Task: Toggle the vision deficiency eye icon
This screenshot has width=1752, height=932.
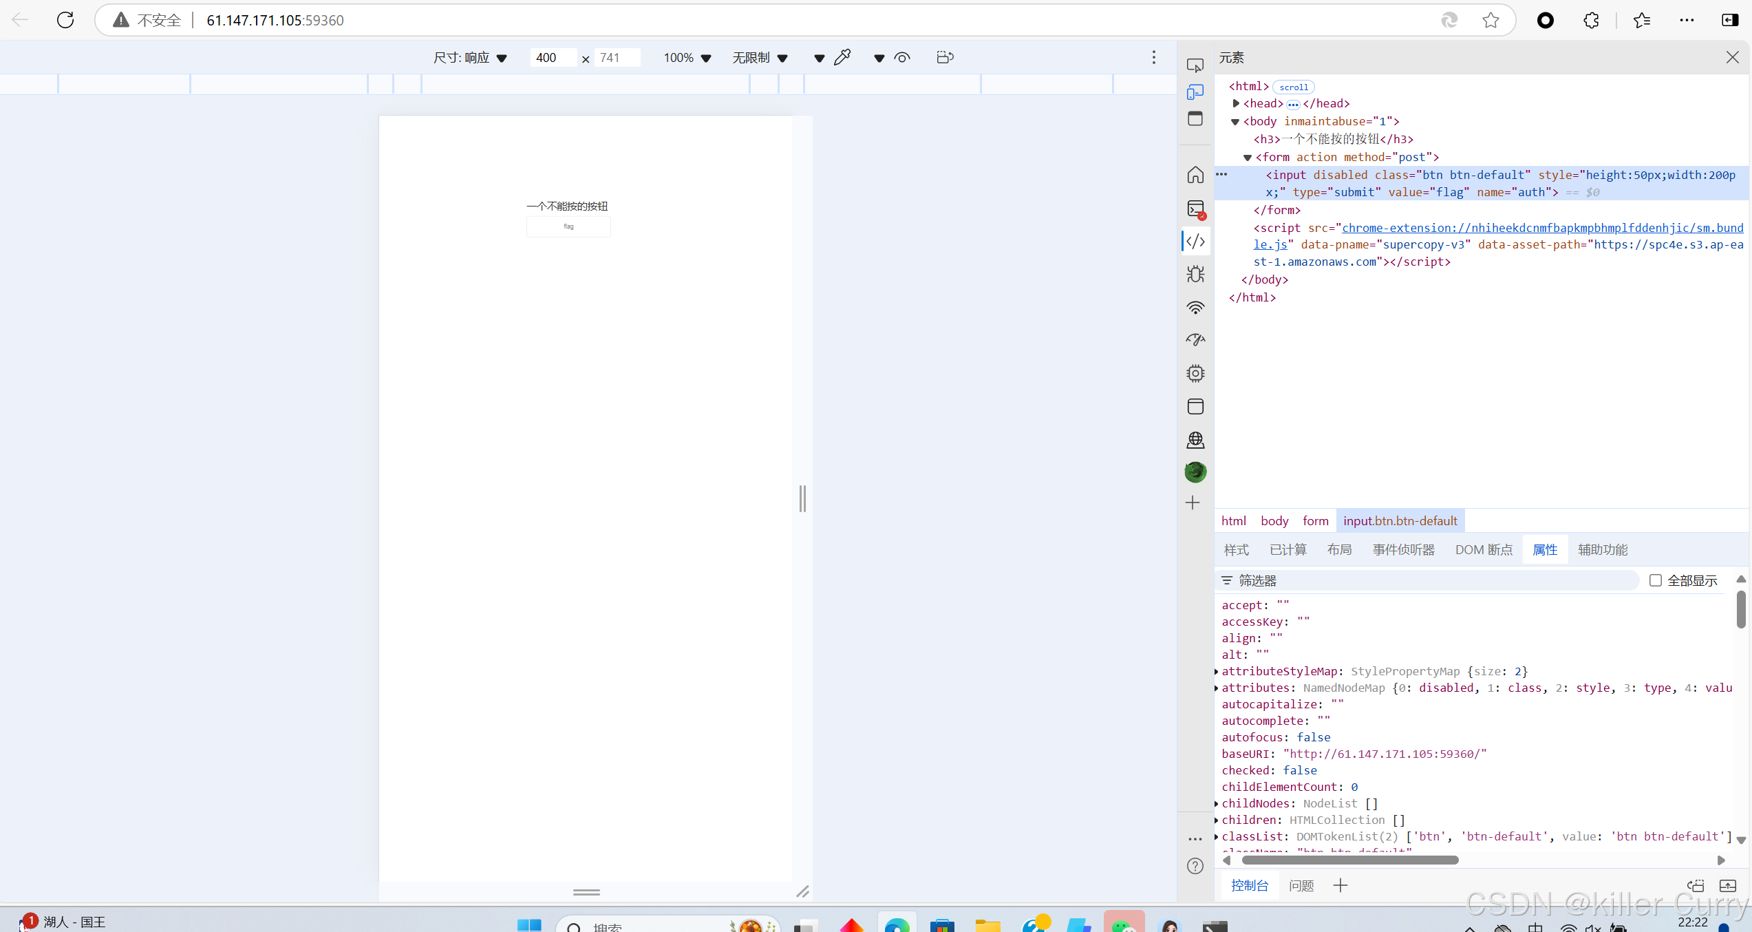Action: pyautogui.click(x=902, y=58)
